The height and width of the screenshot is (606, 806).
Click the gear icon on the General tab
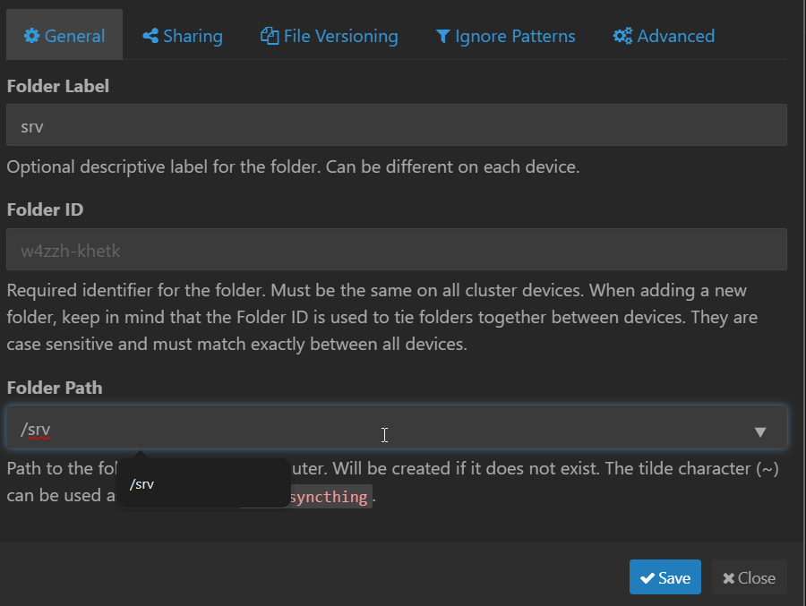pos(32,36)
